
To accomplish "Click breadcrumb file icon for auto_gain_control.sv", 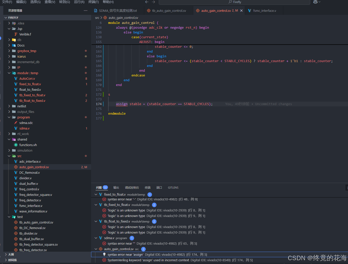I will coord(105,18).
